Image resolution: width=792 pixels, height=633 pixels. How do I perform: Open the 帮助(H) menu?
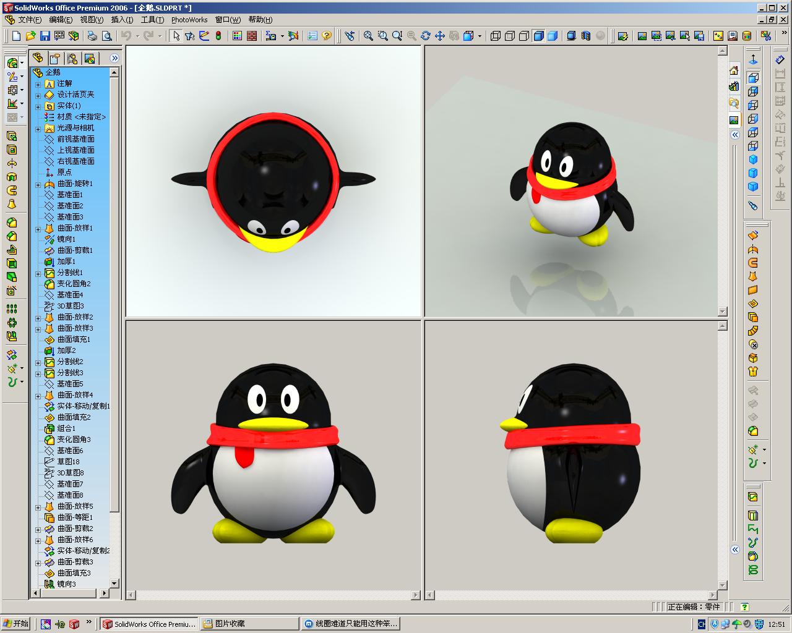[x=260, y=20]
